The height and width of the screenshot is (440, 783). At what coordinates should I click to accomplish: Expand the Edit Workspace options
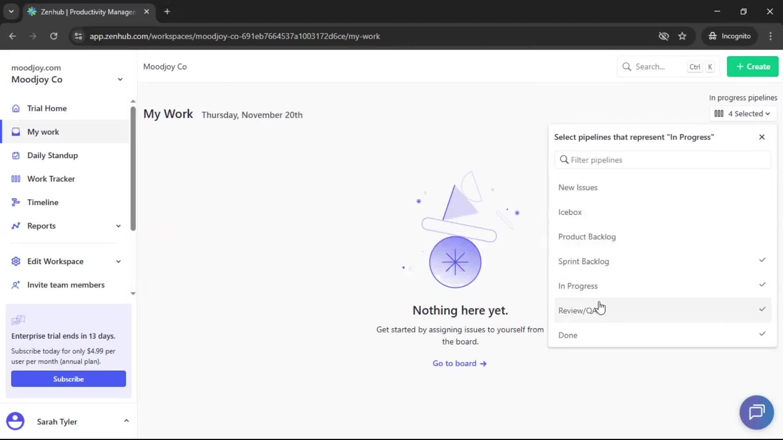118,261
